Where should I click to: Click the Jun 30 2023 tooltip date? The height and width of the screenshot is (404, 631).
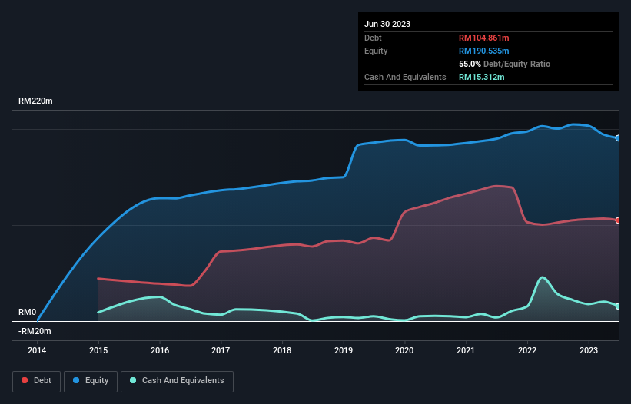(387, 24)
